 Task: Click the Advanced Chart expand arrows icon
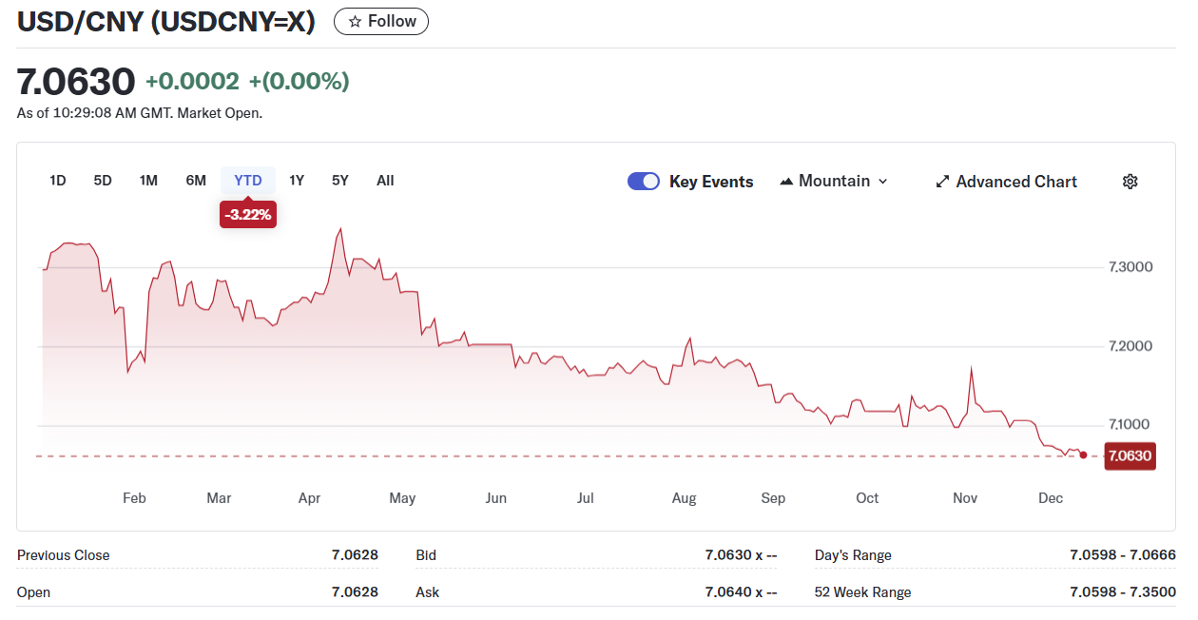[x=942, y=182]
